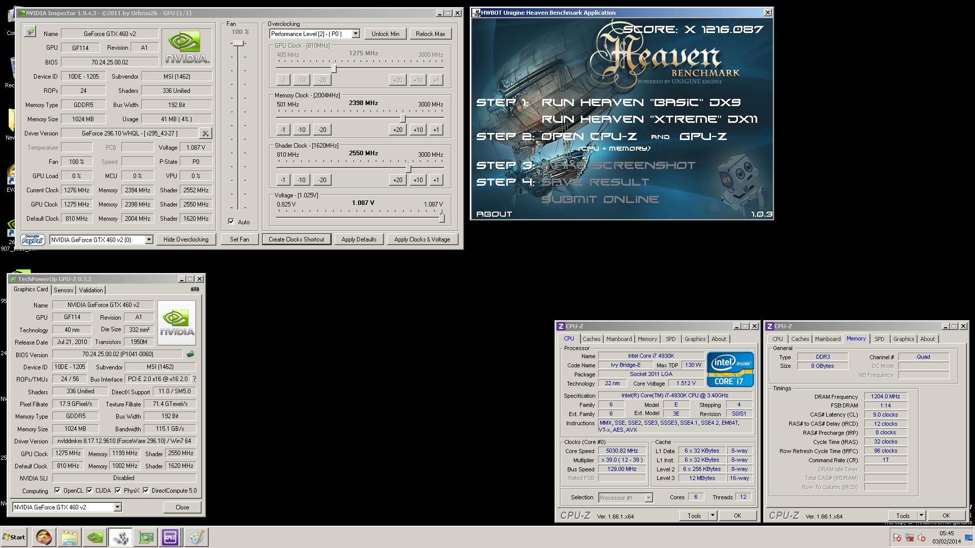Expand the right CPU-Z Tools dropdown arrow

point(921,516)
